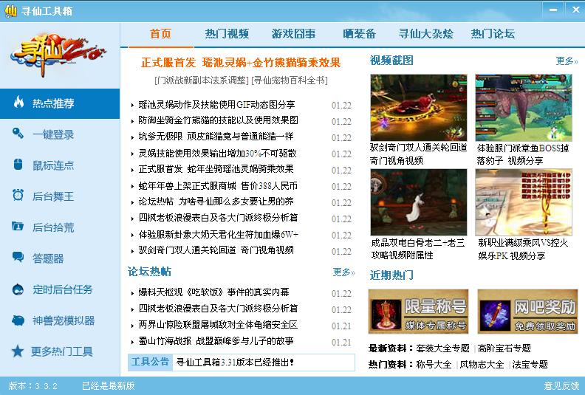Open video thumbnail 驭剑奇门双人通关轮回道
The width and height of the screenshot is (585, 395).
[x=418, y=107]
